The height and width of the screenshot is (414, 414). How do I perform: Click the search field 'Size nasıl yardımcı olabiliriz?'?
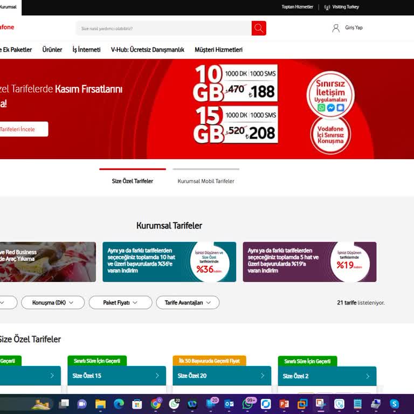coord(164,28)
